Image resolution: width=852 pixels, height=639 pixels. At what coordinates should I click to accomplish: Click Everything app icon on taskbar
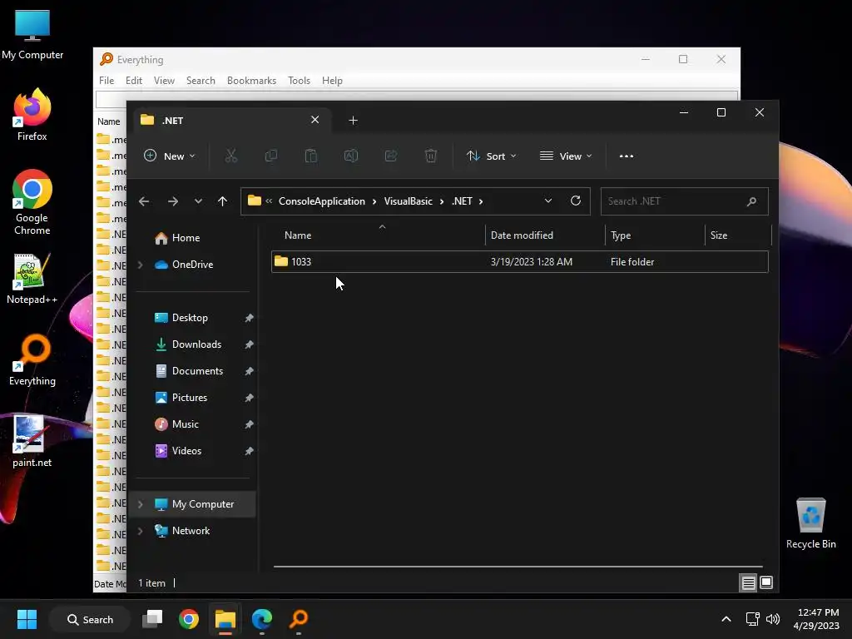point(299,619)
